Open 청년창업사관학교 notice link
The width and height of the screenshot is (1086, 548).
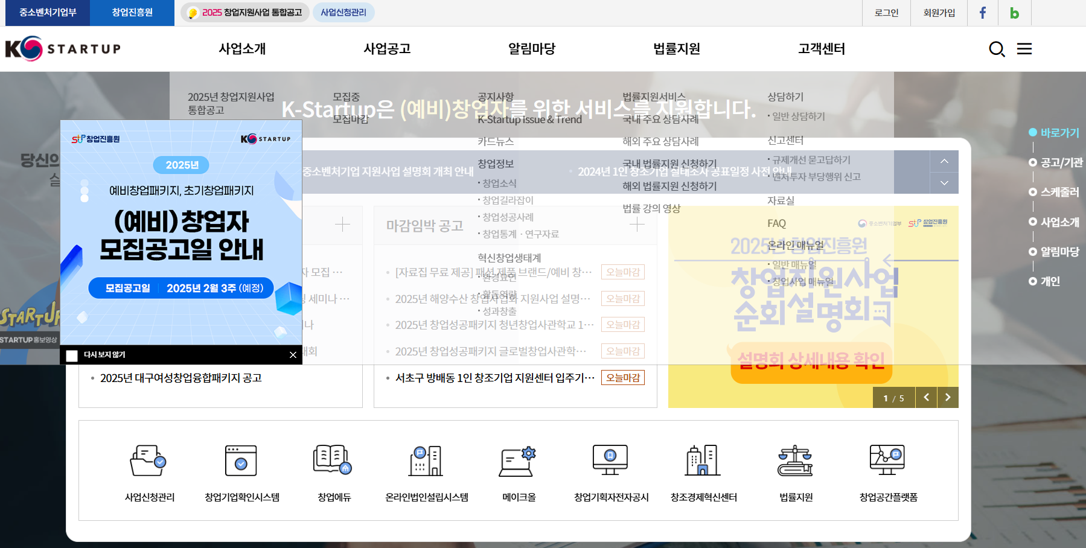495,325
